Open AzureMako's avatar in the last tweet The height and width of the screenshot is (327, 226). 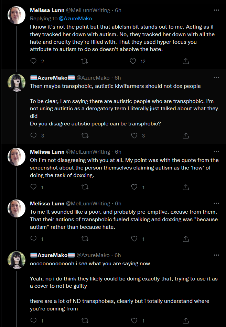pyautogui.click(x=17, y=260)
